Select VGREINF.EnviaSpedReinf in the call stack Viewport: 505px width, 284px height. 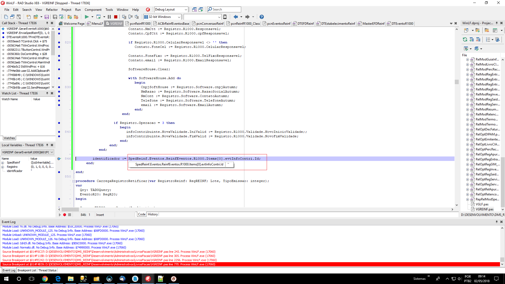pos(28,33)
